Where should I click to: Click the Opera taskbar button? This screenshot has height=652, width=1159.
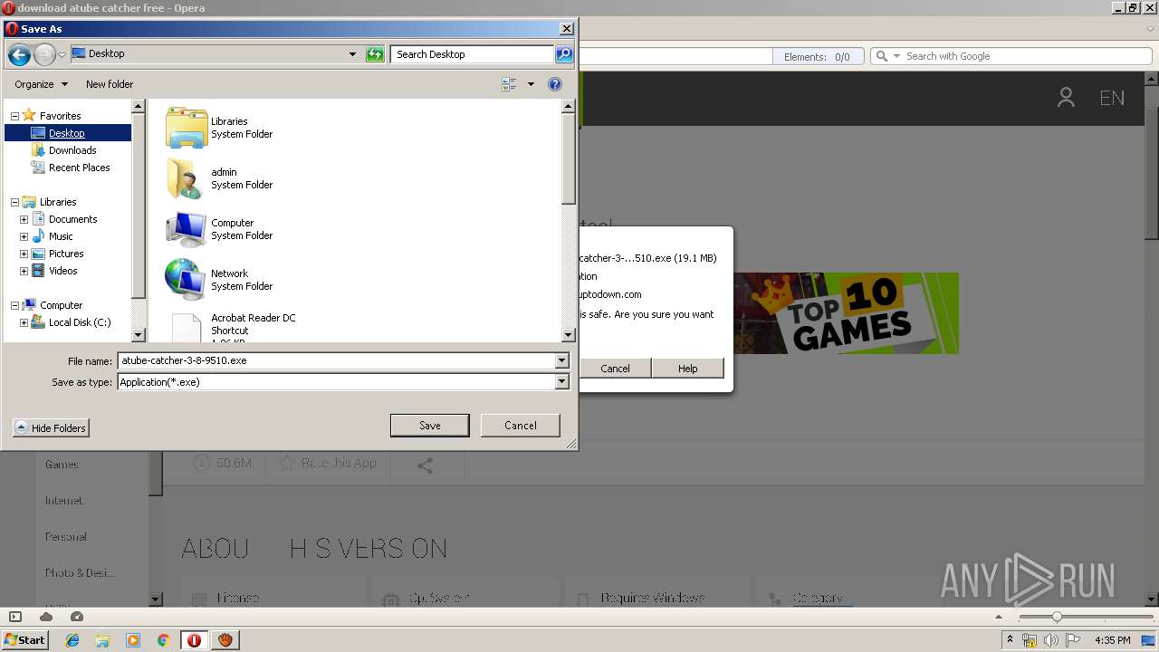pos(194,640)
